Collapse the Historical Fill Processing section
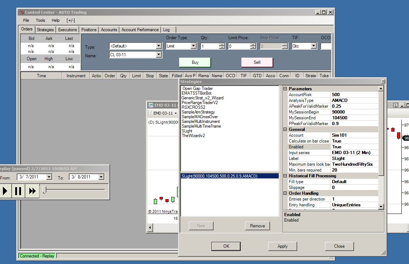The width and height of the screenshot is (409, 264). 285,176
